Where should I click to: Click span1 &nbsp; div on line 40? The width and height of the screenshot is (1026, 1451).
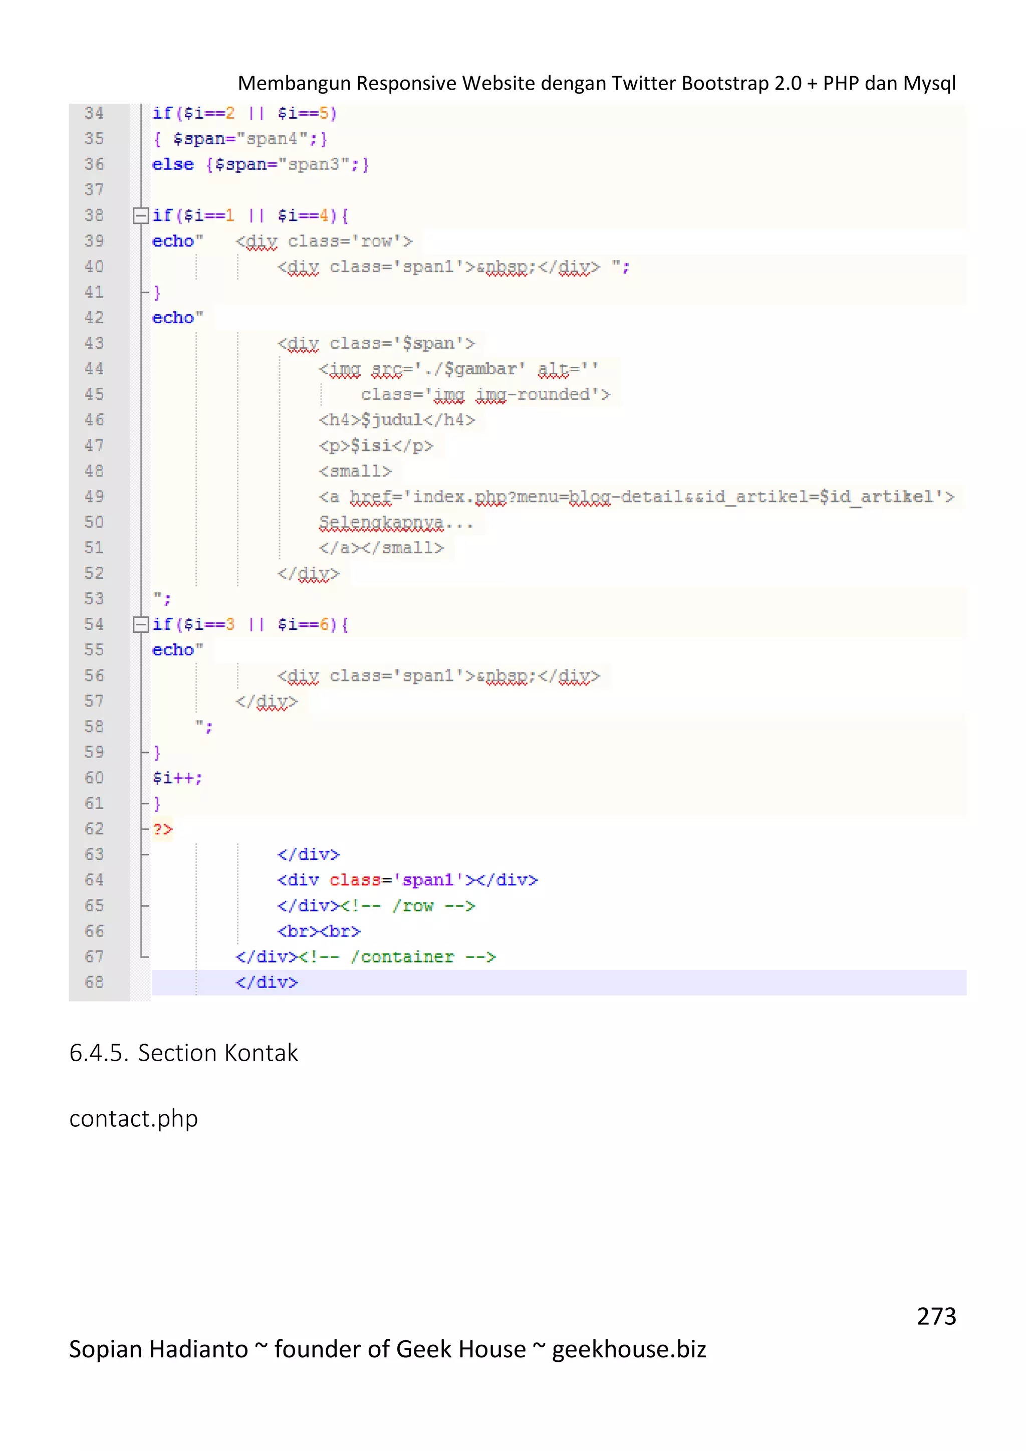click(438, 268)
